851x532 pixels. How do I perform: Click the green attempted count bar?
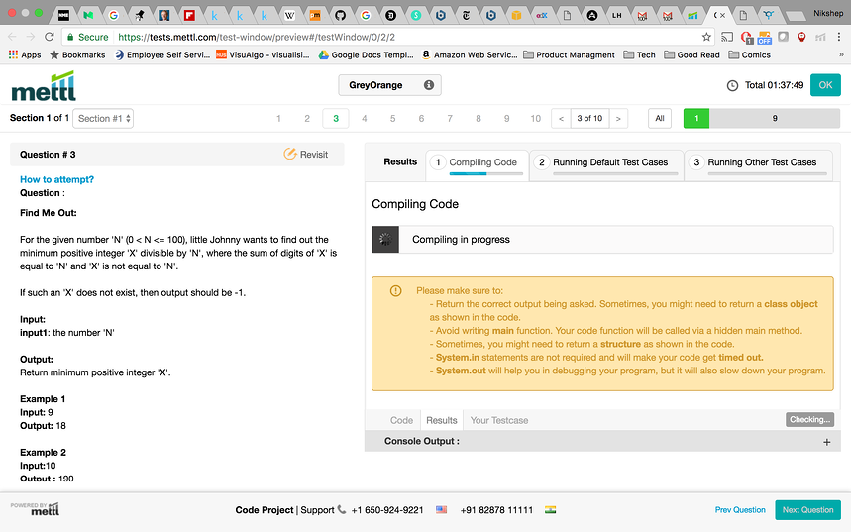pyautogui.click(x=696, y=118)
